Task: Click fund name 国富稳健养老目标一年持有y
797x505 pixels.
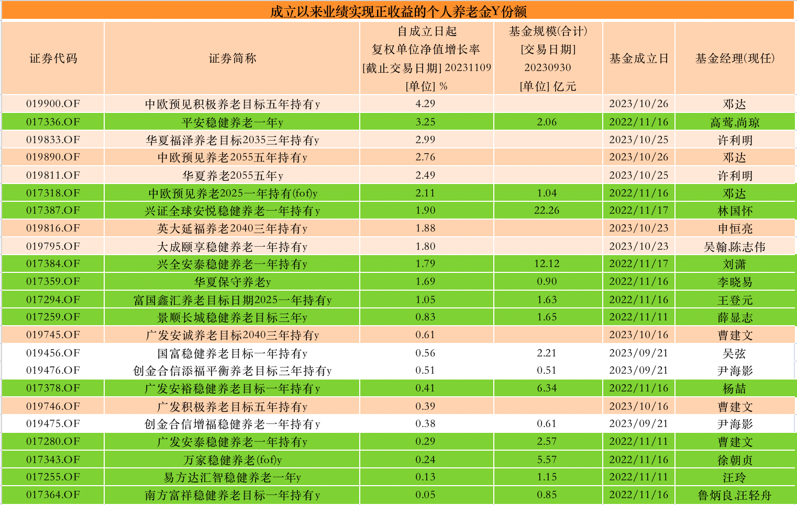Action: (x=233, y=353)
